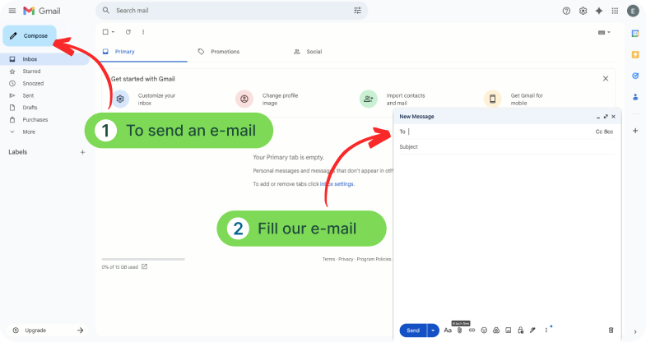Open search options filter icon

(357, 11)
